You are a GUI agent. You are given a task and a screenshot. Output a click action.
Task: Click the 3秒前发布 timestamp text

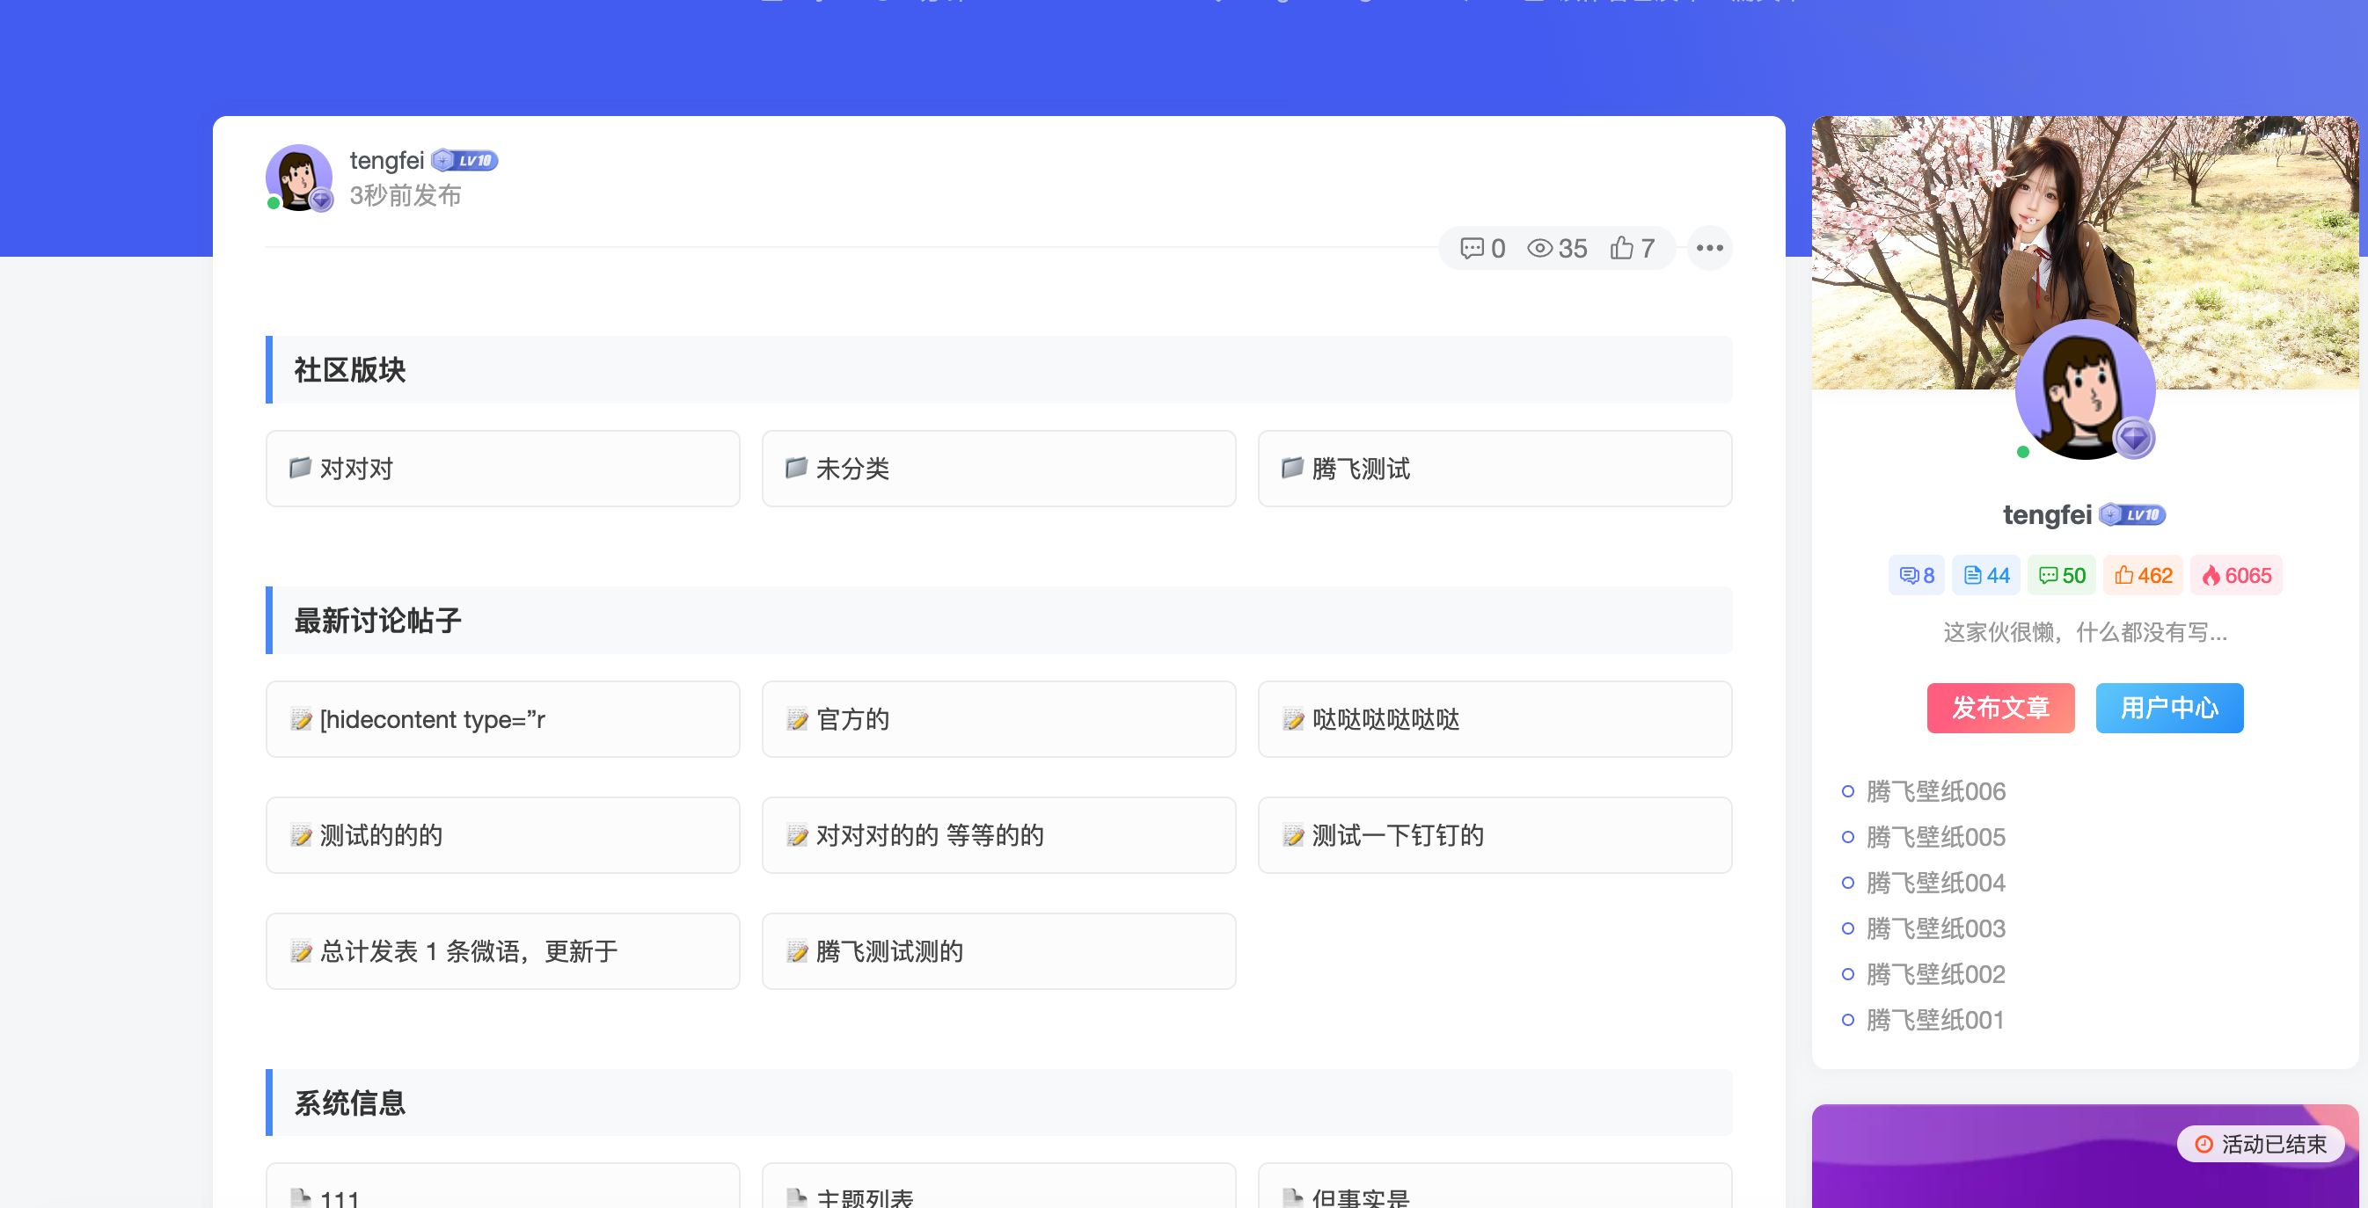(406, 196)
